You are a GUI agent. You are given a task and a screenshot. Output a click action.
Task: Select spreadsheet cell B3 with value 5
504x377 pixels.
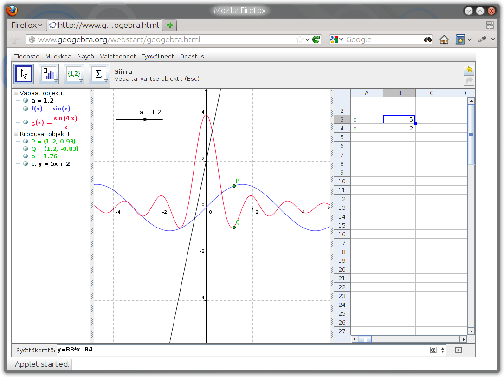[399, 119]
